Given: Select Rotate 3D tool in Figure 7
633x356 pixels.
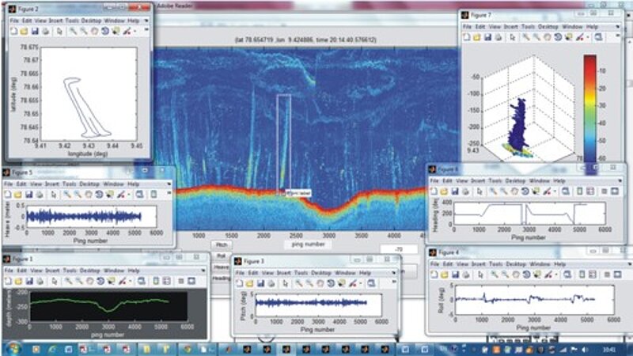Looking at the screenshot, I should (x=557, y=37).
